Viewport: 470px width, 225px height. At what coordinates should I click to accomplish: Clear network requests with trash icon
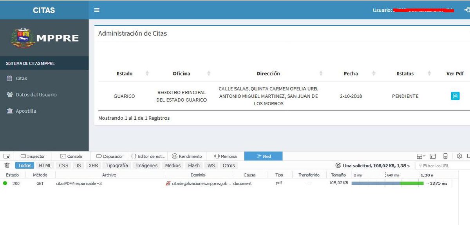pyautogui.click(x=7, y=166)
